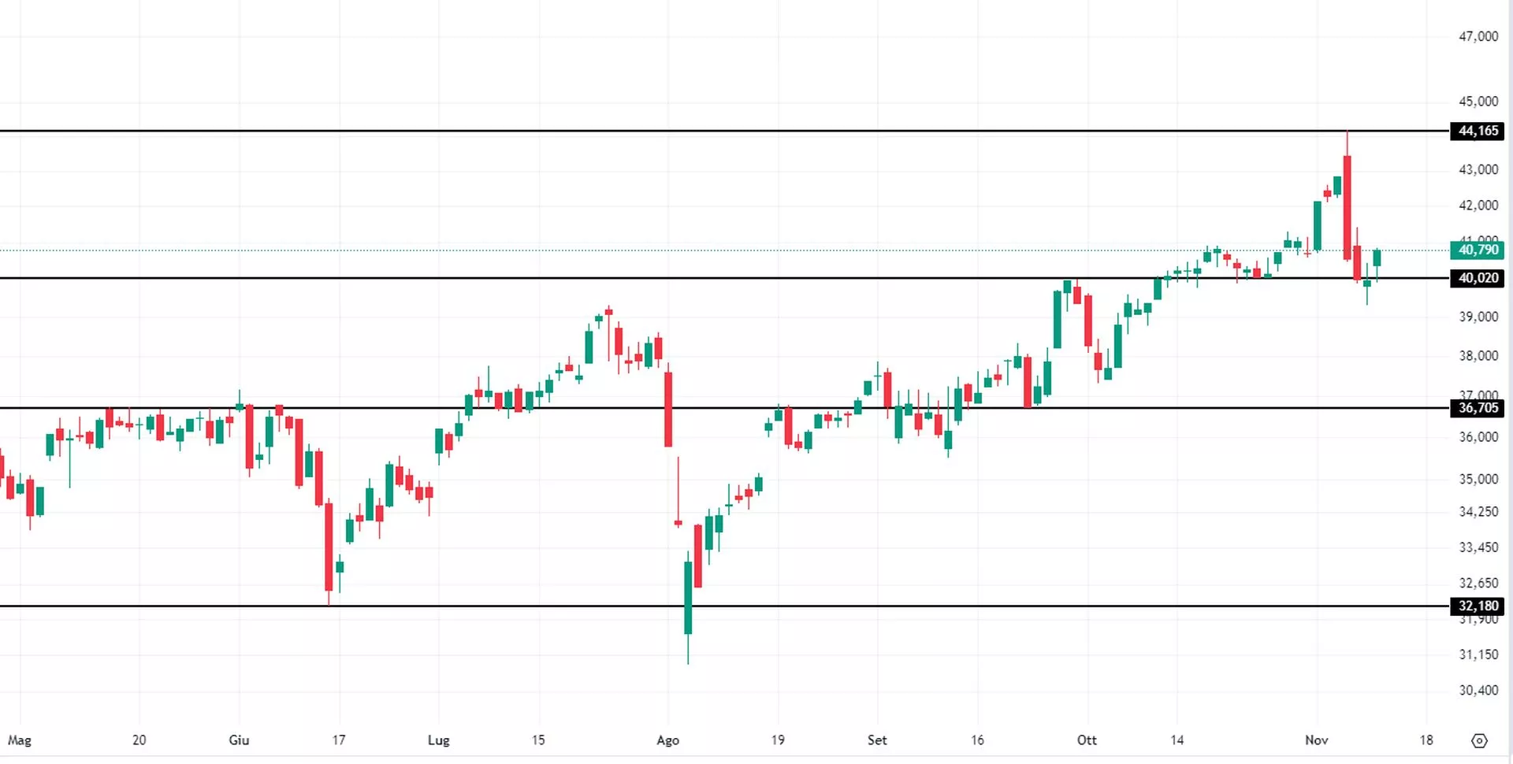This screenshot has width=1513, height=764.
Task: Click the Nov label on time axis
Action: tap(1317, 740)
